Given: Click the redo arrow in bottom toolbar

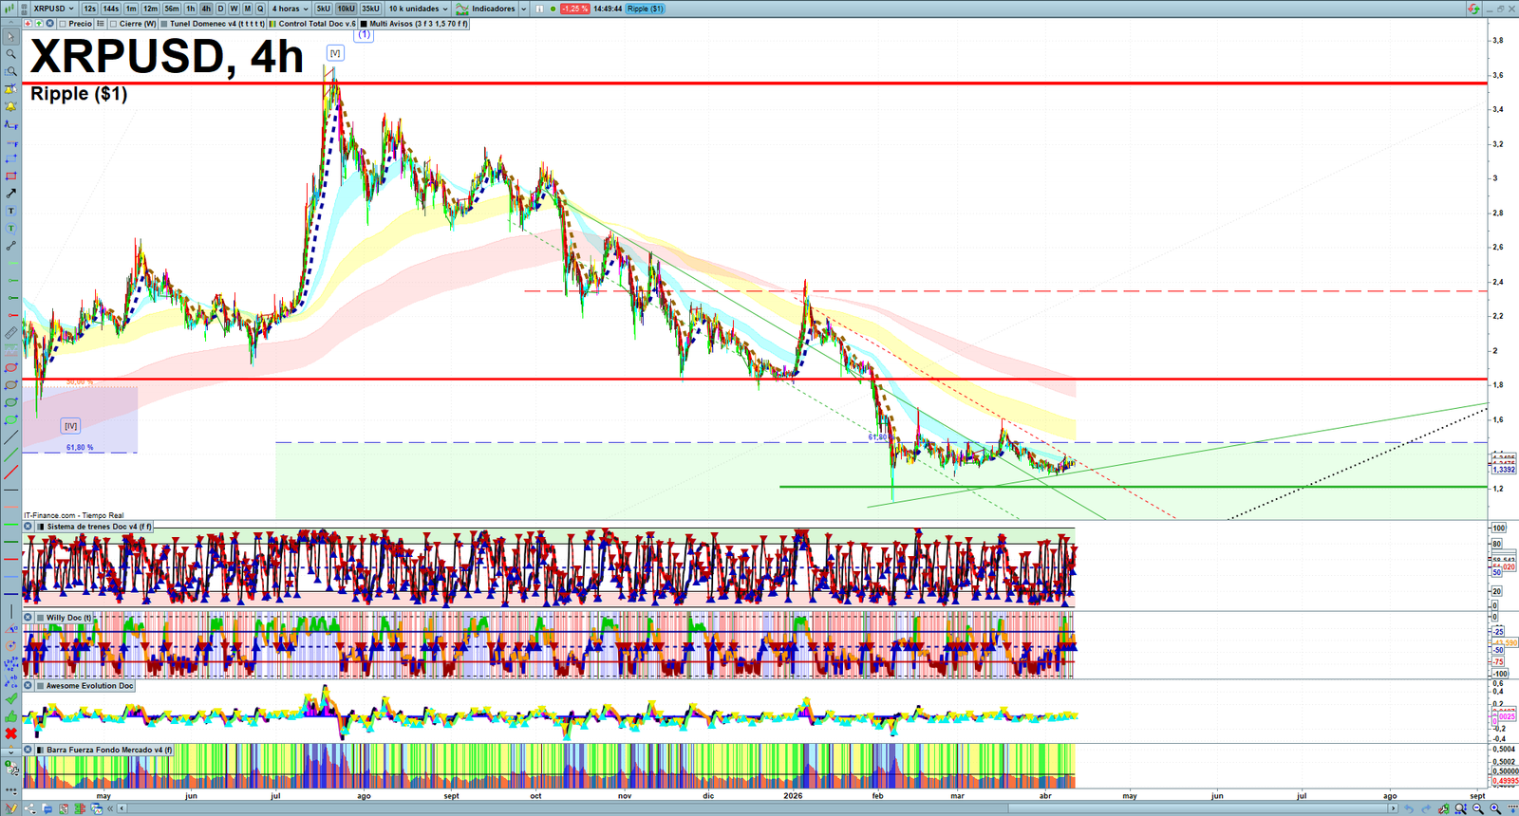Looking at the screenshot, I should tap(1426, 808).
